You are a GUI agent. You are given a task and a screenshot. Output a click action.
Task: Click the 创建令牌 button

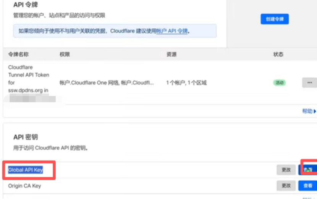[275, 19]
